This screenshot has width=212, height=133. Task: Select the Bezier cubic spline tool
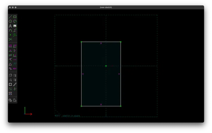tap(15, 30)
